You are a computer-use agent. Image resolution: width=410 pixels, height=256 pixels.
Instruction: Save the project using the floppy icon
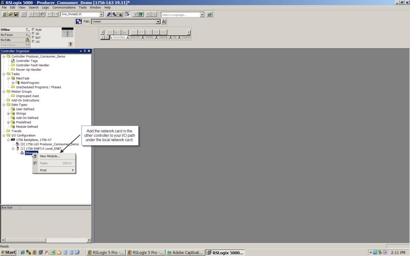point(16,14)
